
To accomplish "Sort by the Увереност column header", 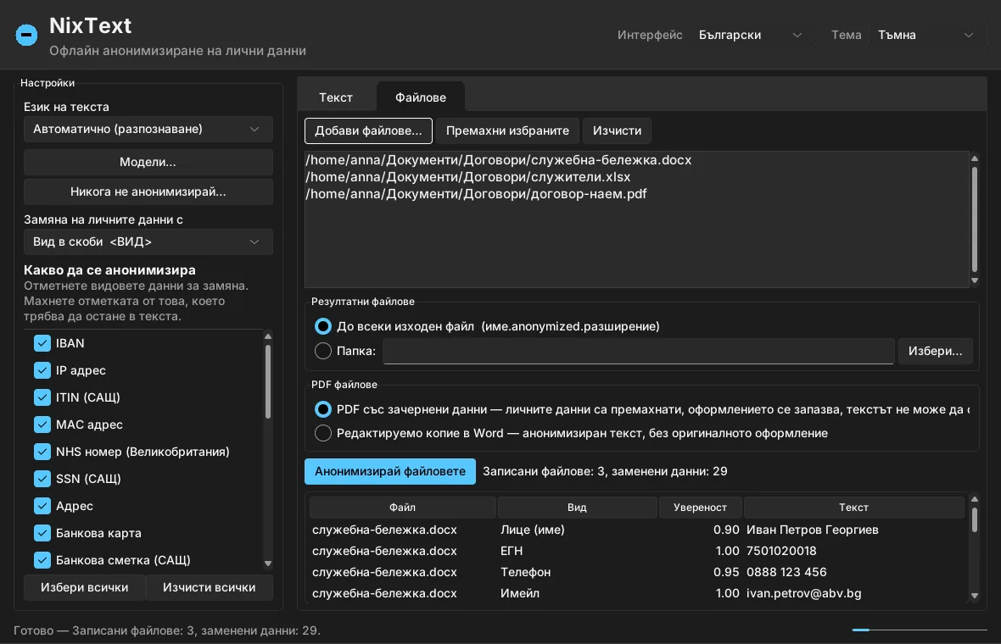I will coord(701,508).
